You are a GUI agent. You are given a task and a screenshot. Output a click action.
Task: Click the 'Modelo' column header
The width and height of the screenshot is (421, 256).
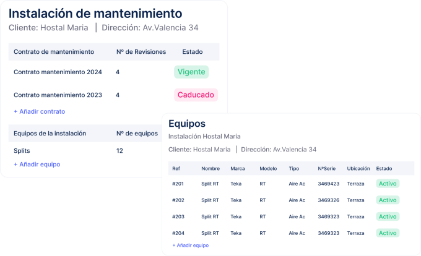pyautogui.click(x=268, y=169)
